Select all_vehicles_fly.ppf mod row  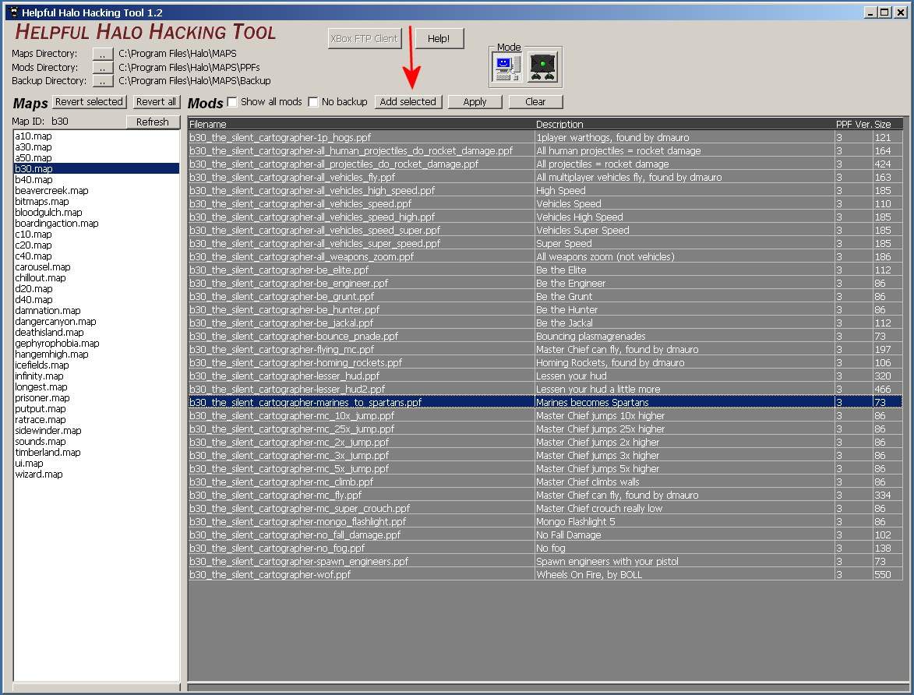pos(545,177)
